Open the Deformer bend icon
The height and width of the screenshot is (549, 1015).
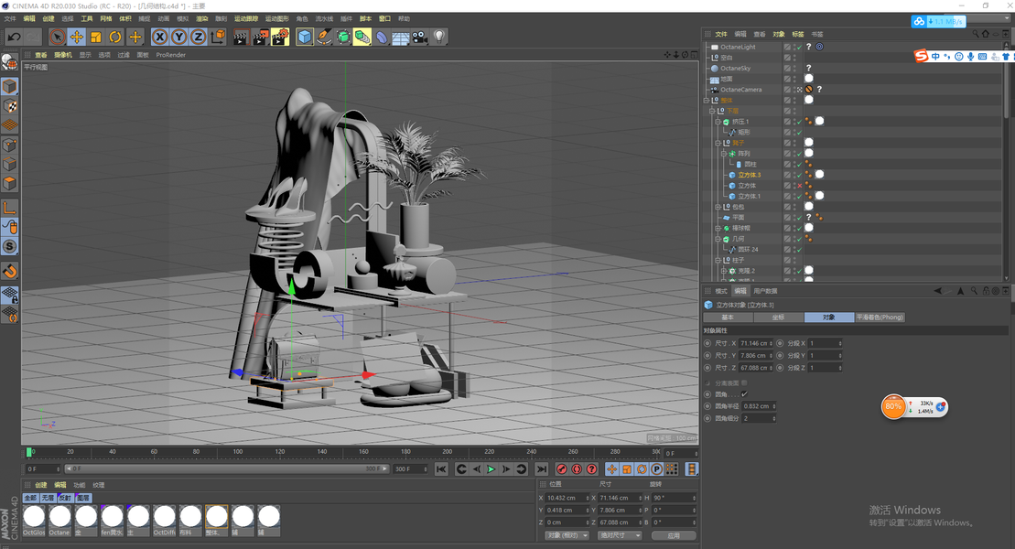point(382,37)
